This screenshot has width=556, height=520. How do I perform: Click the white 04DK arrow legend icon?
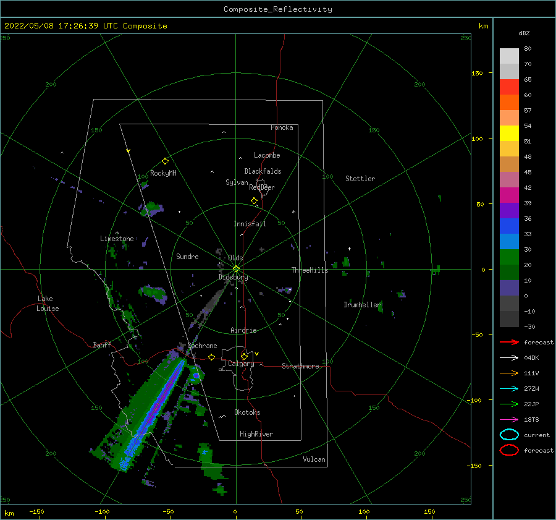[x=509, y=358]
